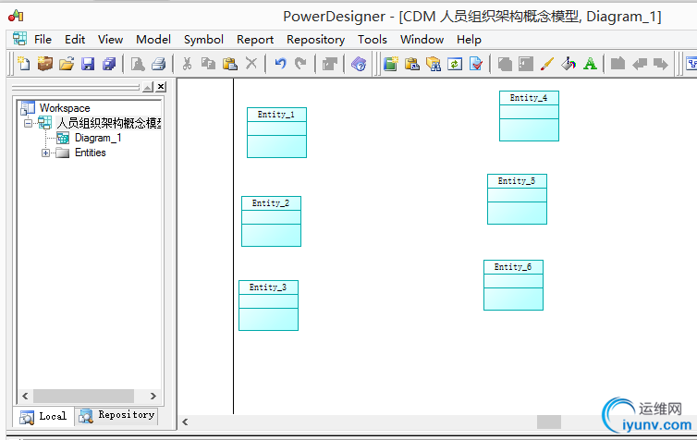The height and width of the screenshot is (440, 697).
Task: Select the Entities folder in the tree
Action: pyautogui.click(x=91, y=153)
